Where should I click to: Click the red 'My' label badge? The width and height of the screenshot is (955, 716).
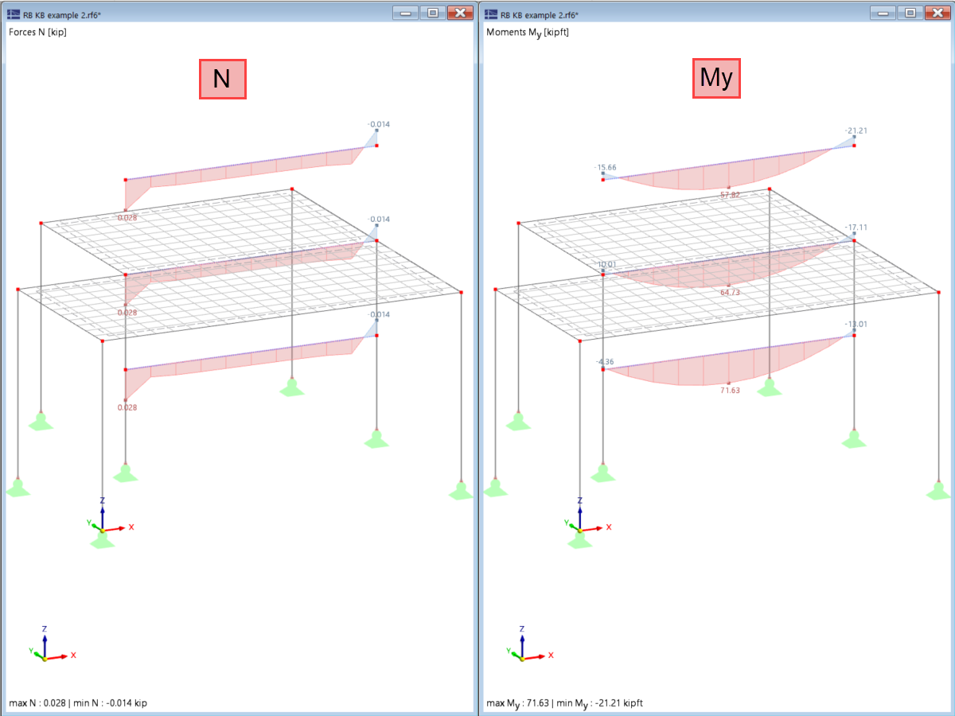716,77
